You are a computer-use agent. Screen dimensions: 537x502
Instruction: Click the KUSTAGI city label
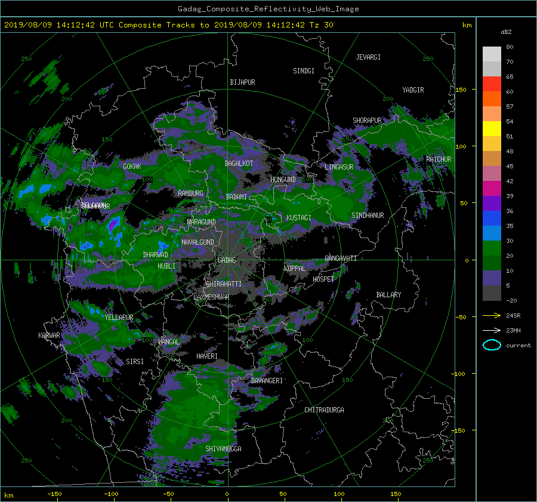(x=299, y=218)
